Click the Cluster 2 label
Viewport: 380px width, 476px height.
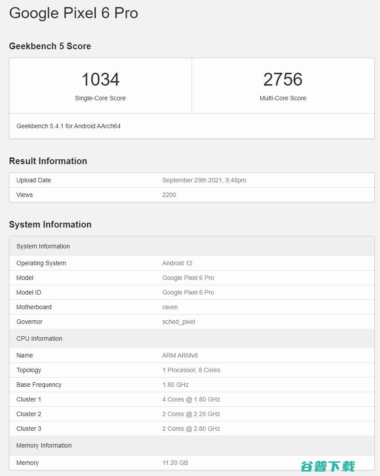tap(29, 414)
